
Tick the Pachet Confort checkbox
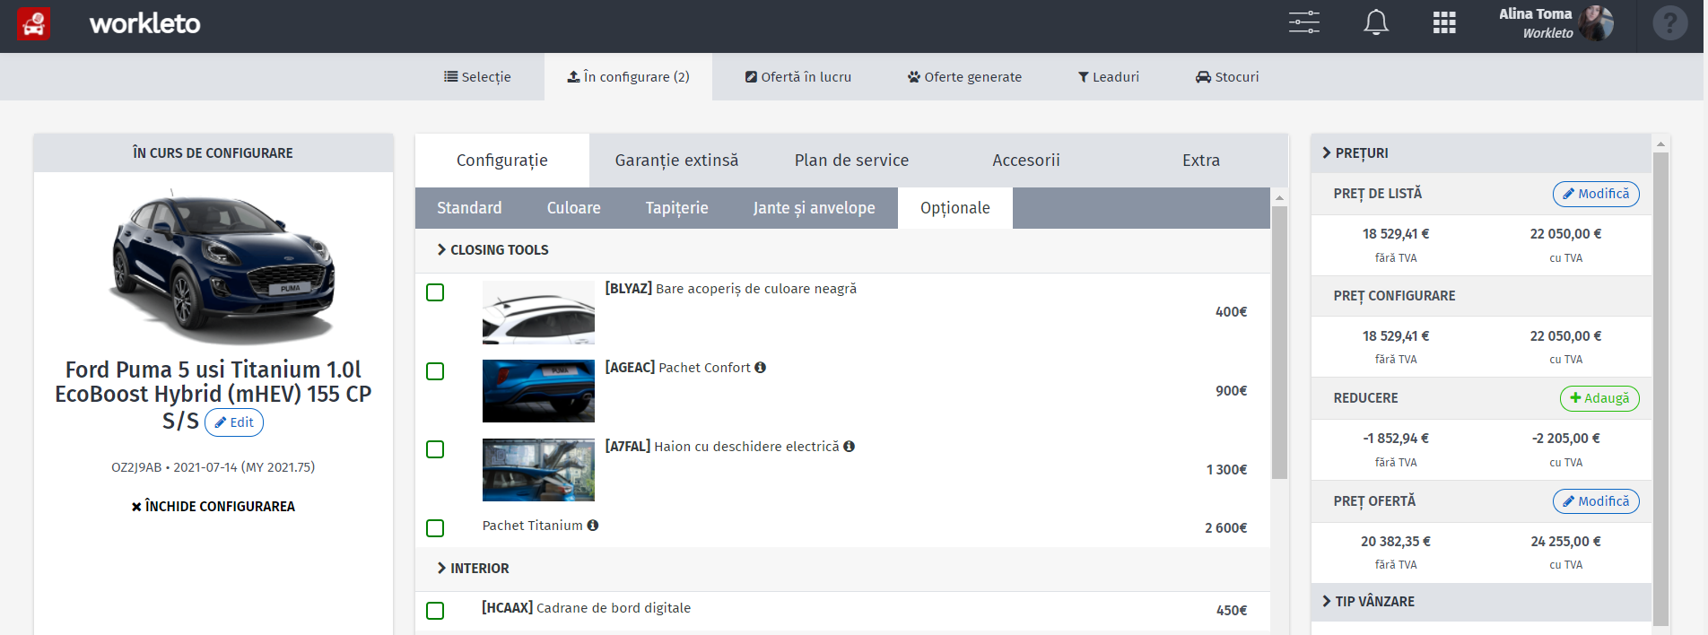pyautogui.click(x=435, y=371)
